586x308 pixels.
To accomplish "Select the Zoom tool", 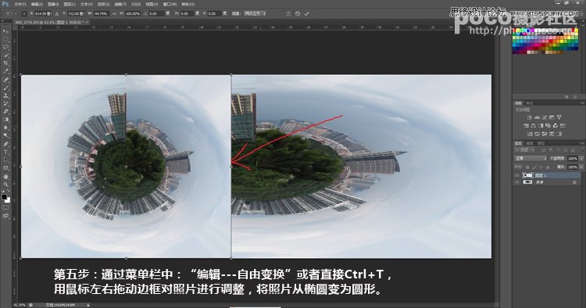I will [5, 184].
